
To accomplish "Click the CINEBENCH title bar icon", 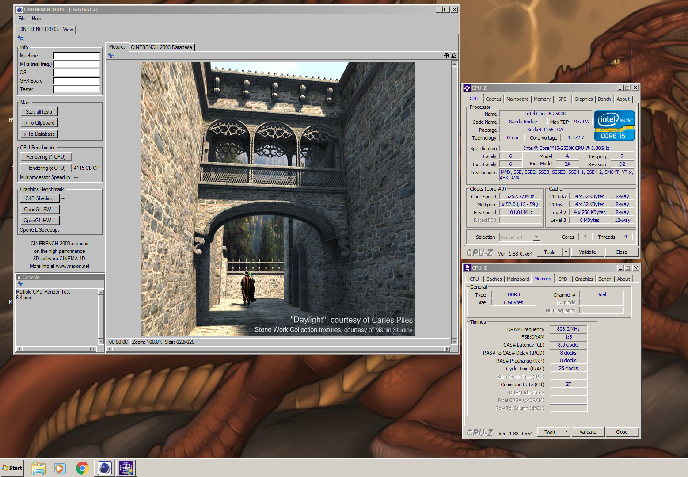I will (19, 10).
